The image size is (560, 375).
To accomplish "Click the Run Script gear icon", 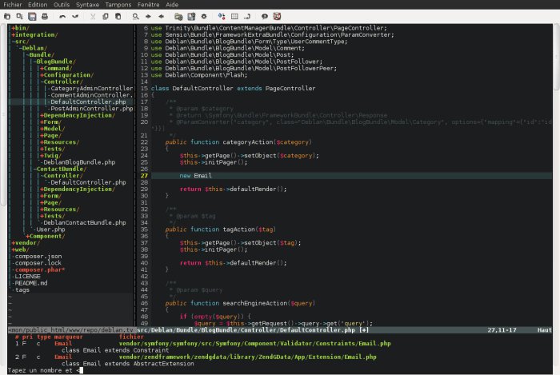I will (x=204, y=17).
